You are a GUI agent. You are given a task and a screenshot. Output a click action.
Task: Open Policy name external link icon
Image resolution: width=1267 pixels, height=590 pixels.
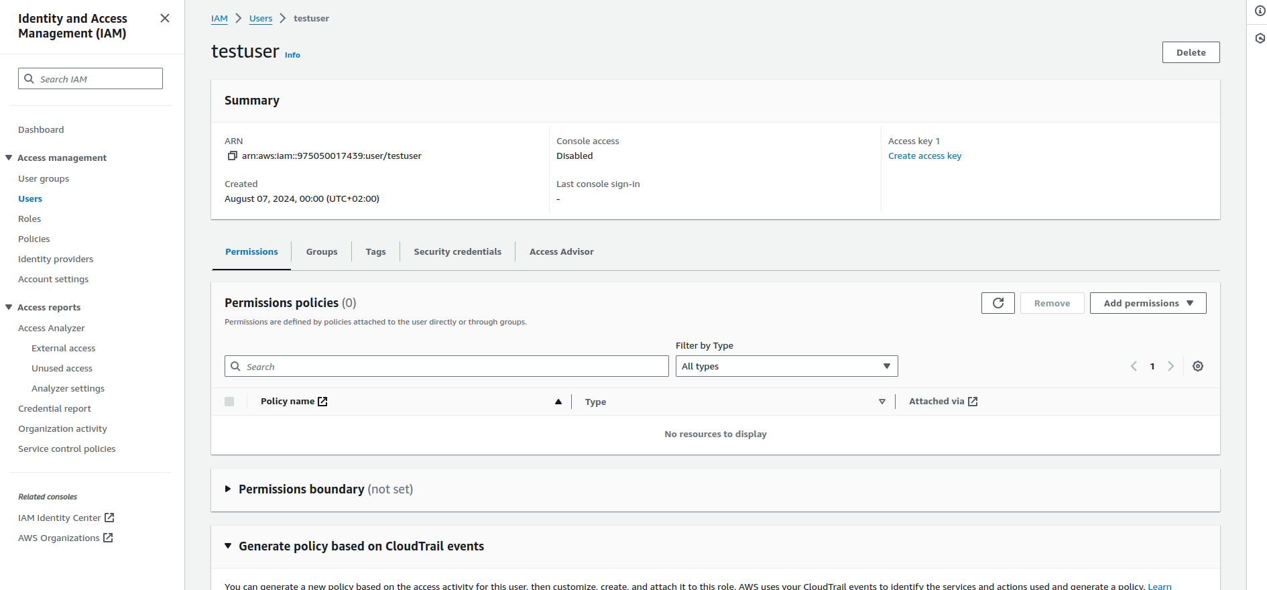[x=322, y=402]
